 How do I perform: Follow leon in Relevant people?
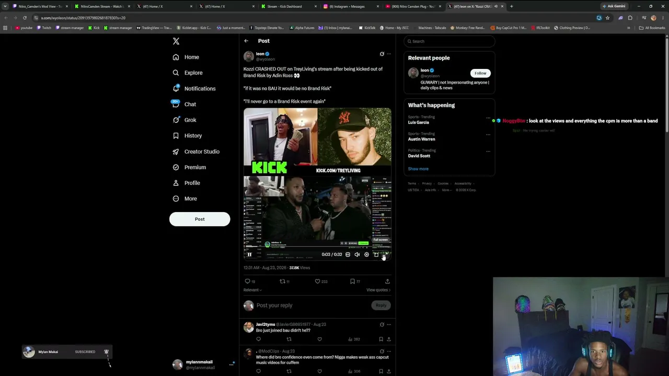480,73
